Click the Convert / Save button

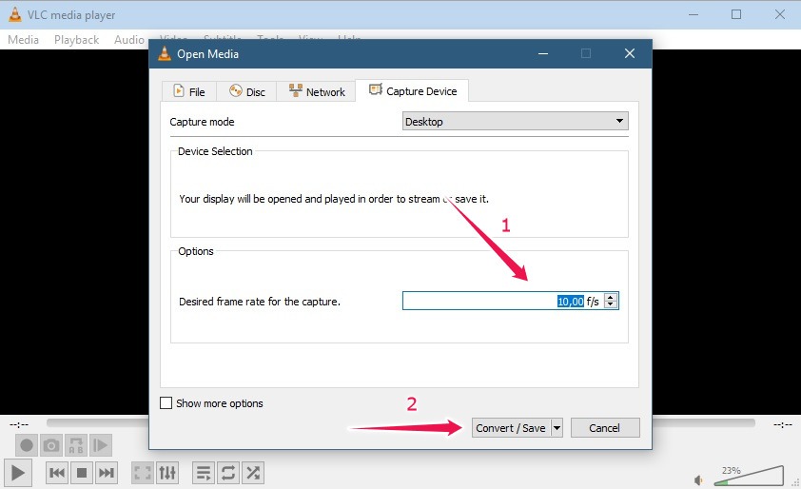click(x=511, y=428)
